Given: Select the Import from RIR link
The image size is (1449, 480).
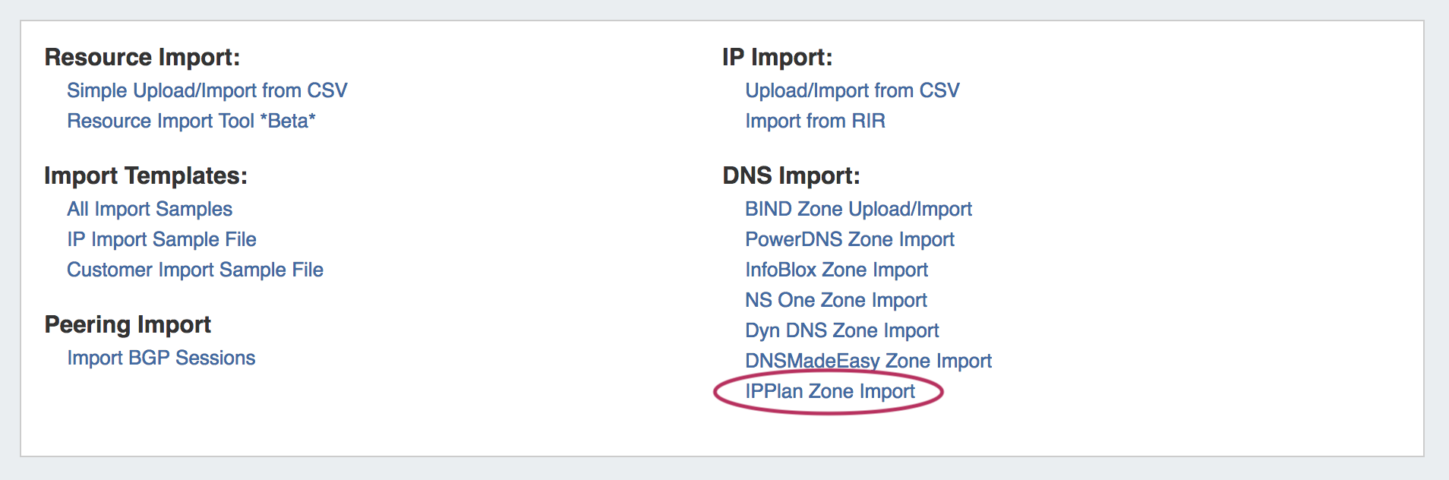Looking at the screenshot, I should click(x=815, y=121).
